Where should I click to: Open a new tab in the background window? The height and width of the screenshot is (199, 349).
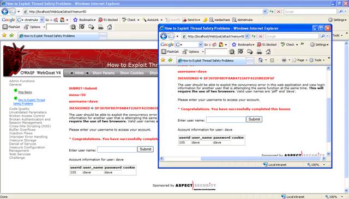(103, 36)
